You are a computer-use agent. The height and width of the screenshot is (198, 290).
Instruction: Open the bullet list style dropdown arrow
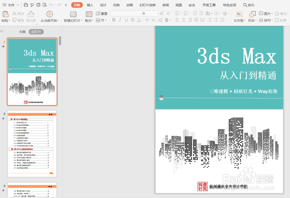[x=181, y=14]
